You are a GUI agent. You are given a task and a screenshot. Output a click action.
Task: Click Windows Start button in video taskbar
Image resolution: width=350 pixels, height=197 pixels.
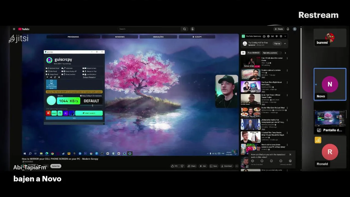[x=25, y=153]
